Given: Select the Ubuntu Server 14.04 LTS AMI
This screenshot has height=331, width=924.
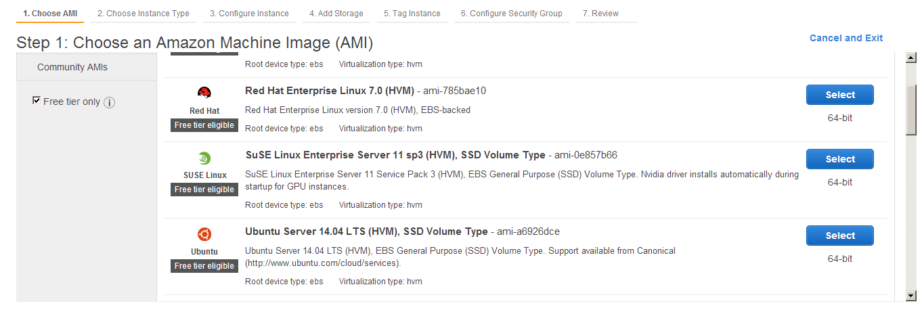Looking at the screenshot, I should click(840, 236).
